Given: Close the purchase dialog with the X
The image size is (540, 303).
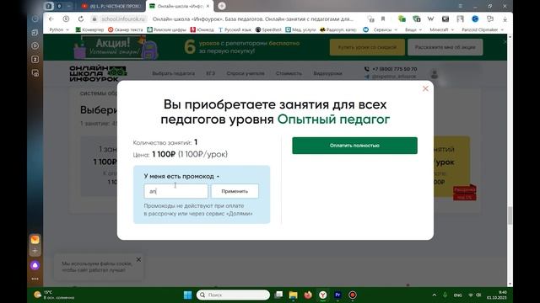Looking at the screenshot, I should tap(425, 88).
